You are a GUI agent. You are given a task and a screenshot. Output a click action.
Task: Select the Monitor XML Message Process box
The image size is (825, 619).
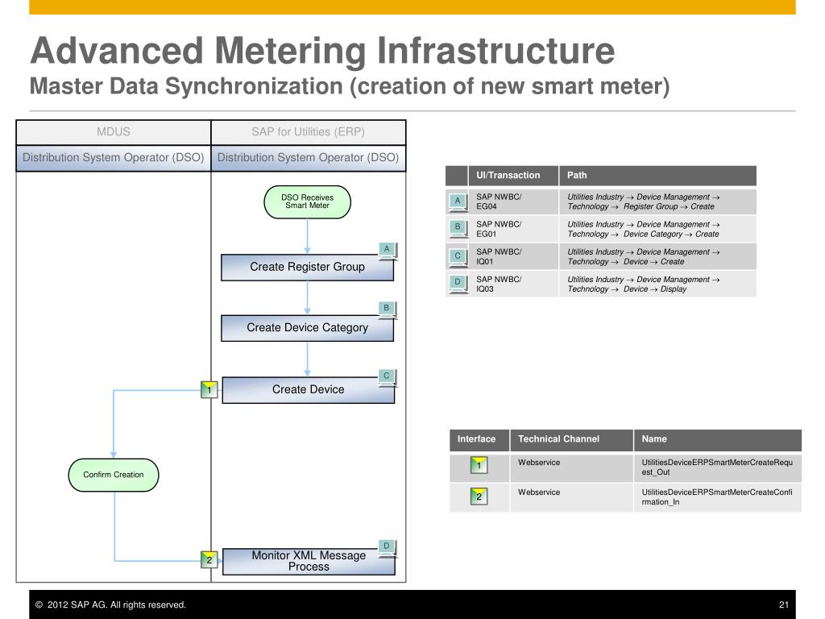click(x=309, y=562)
